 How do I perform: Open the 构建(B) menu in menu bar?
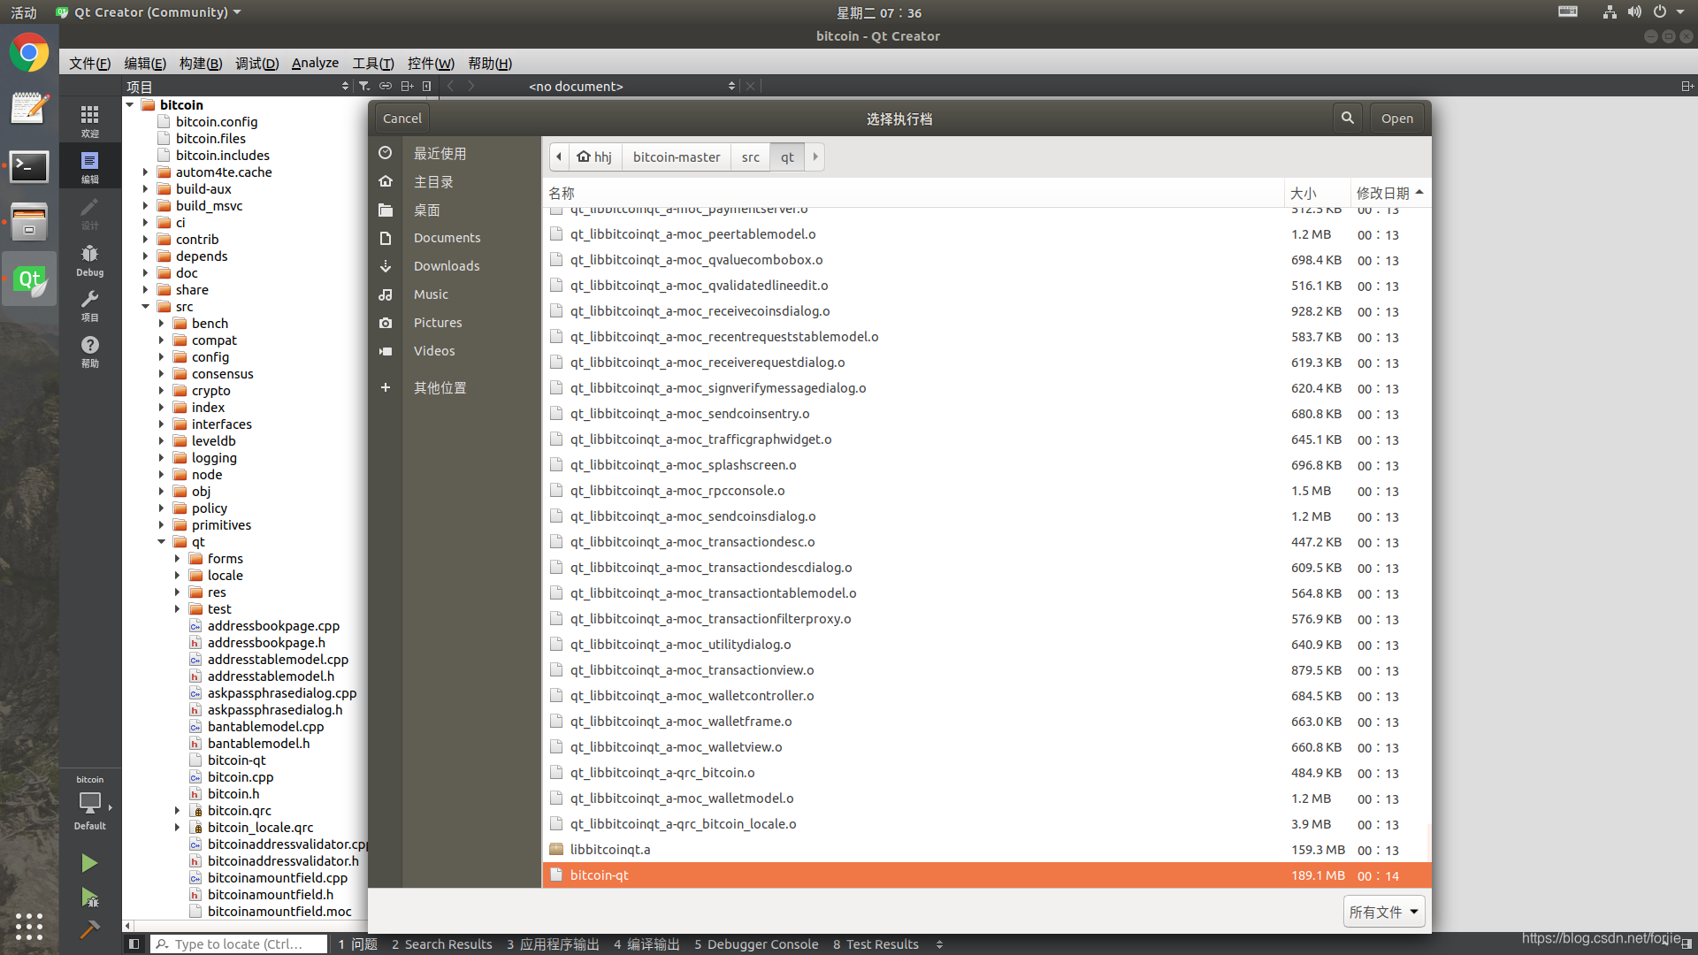point(201,63)
